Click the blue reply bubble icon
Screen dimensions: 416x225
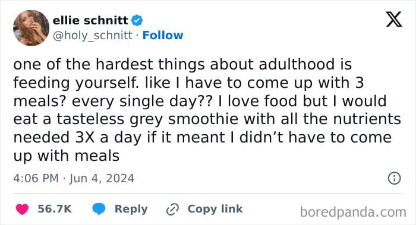[99, 209]
